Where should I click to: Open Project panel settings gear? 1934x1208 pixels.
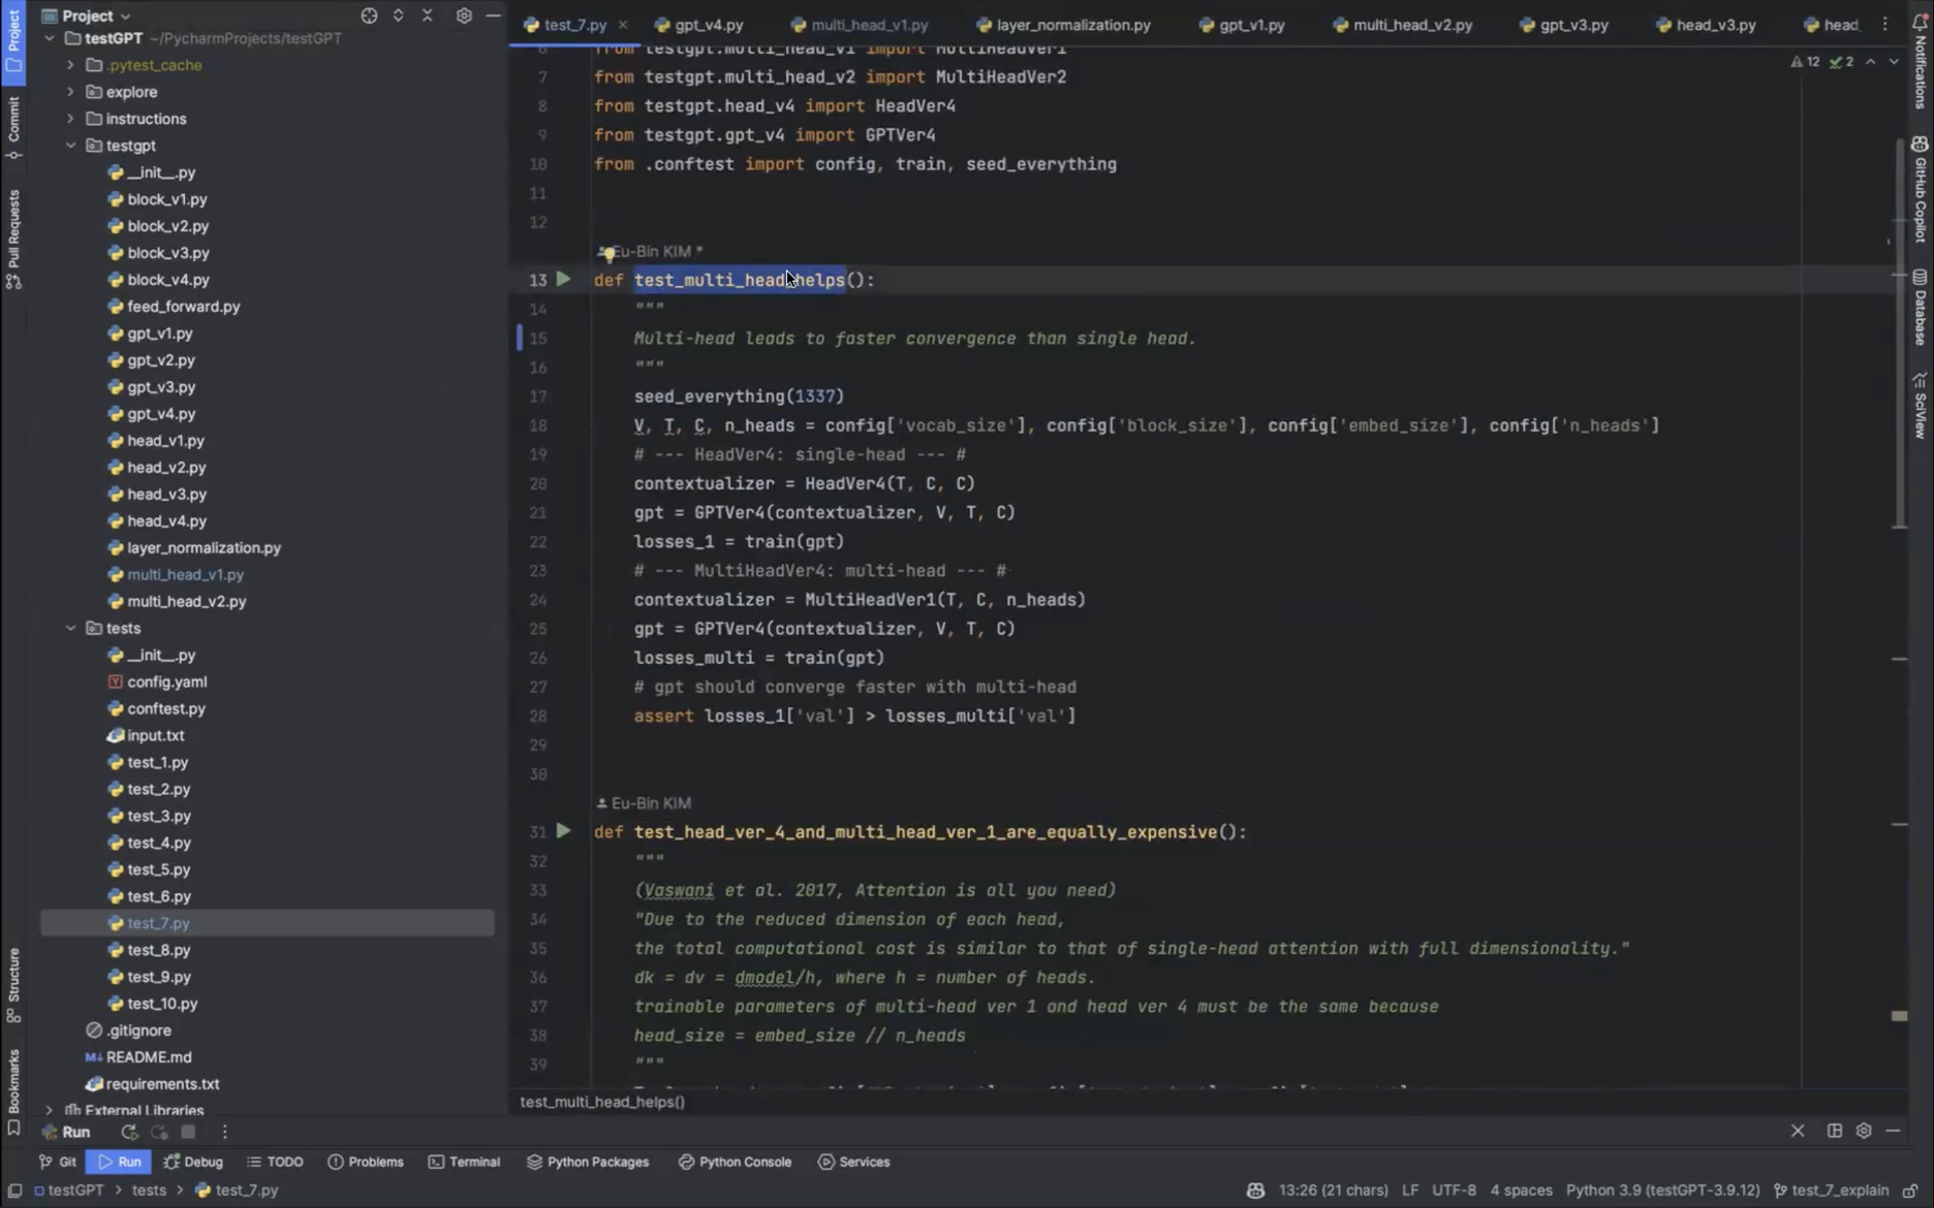point(464,16)
